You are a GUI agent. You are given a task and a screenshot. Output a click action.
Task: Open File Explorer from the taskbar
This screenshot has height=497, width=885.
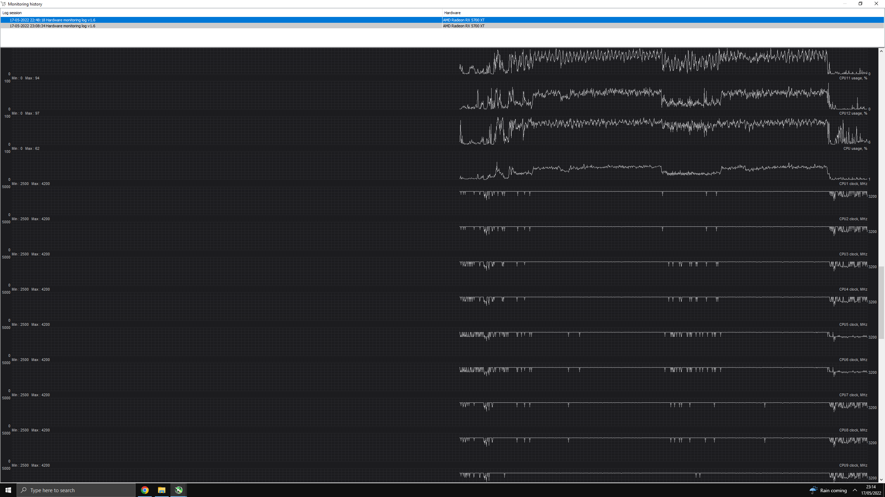pyautogui.click(x=161, y=490)
